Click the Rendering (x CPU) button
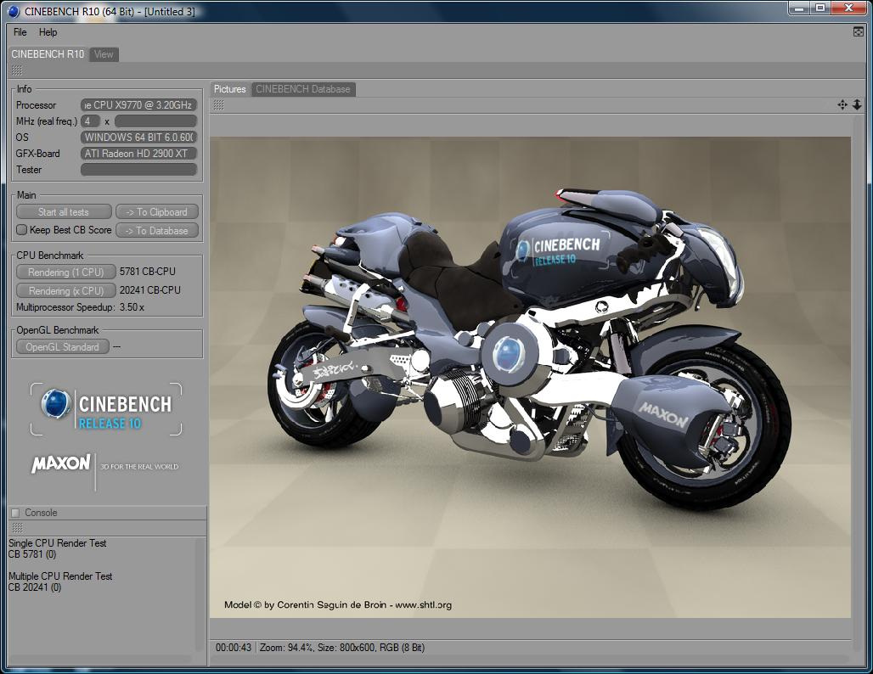 (x=65, y=290)
